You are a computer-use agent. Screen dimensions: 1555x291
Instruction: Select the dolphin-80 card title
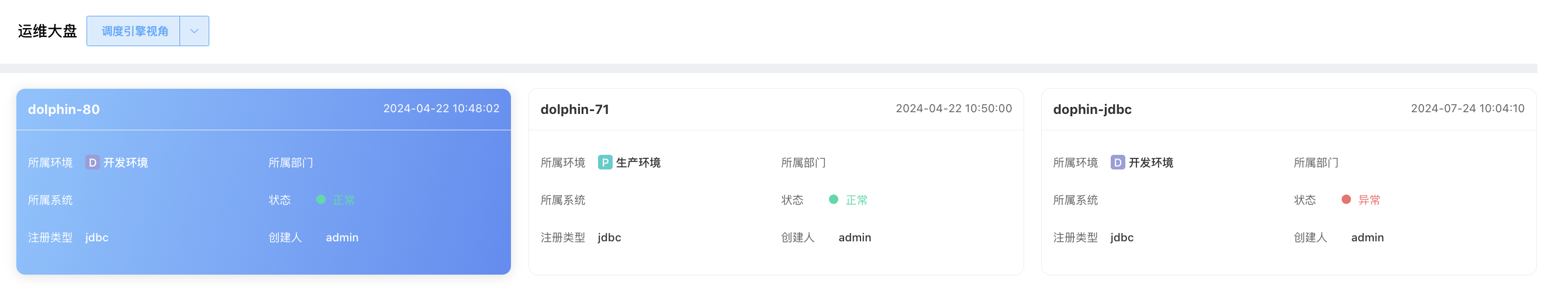pos(63,109)
